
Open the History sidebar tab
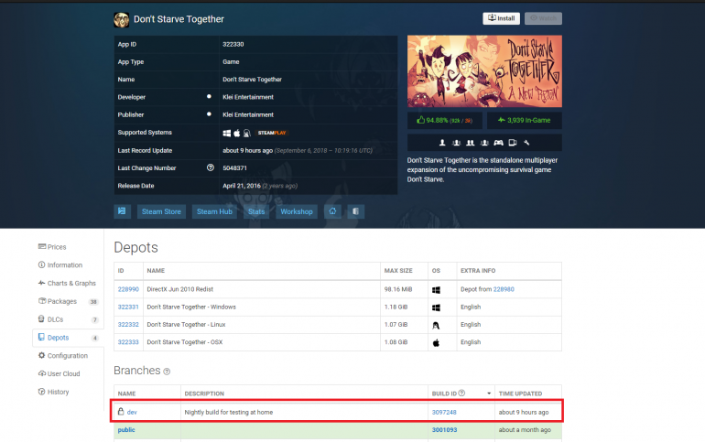point(53,392)
